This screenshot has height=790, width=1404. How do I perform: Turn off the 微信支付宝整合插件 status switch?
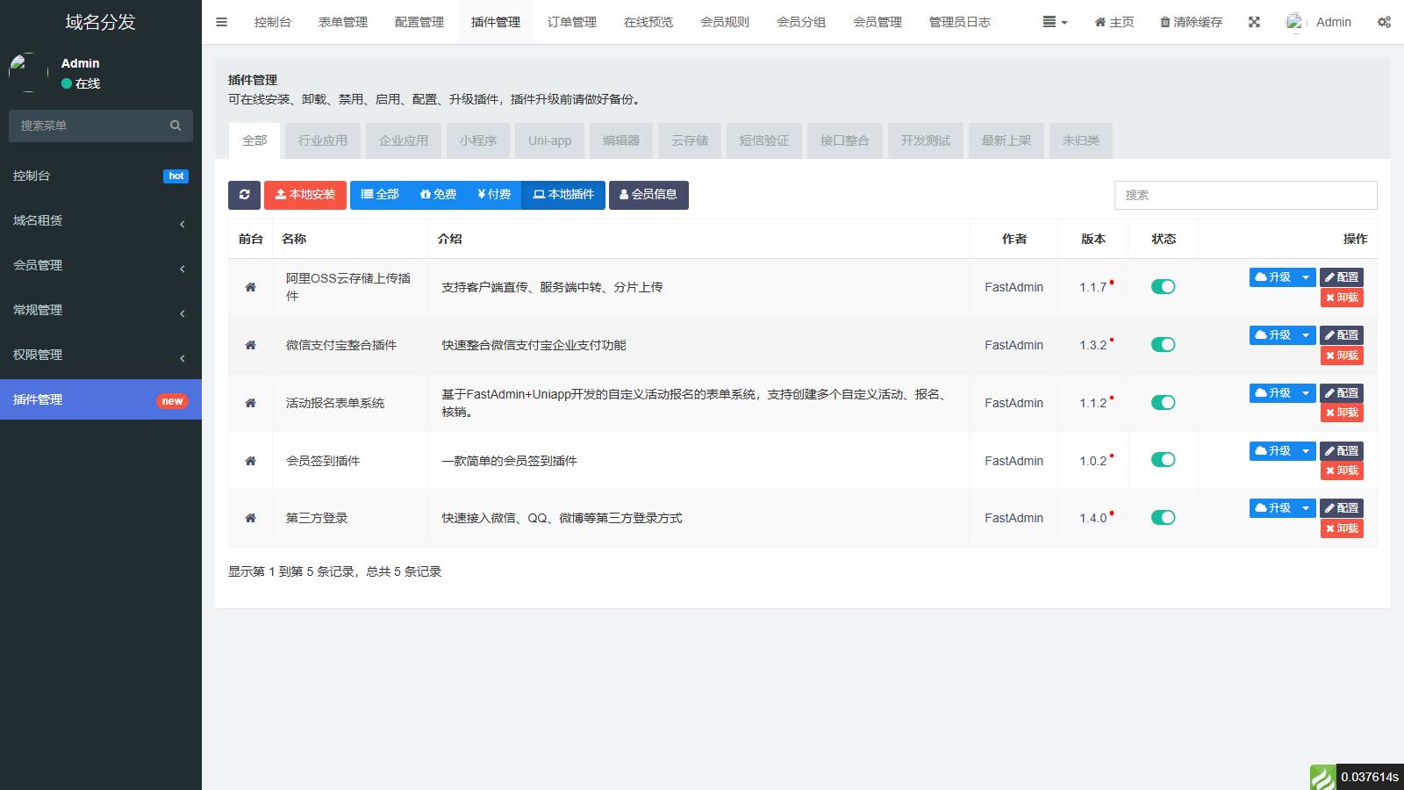[x=1163, y=345]
